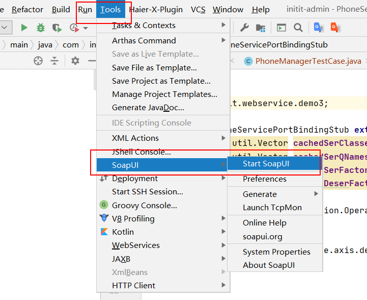Click the Groovy Console green G icon
The width and height of the screenshot is (367, 300).
104,205
